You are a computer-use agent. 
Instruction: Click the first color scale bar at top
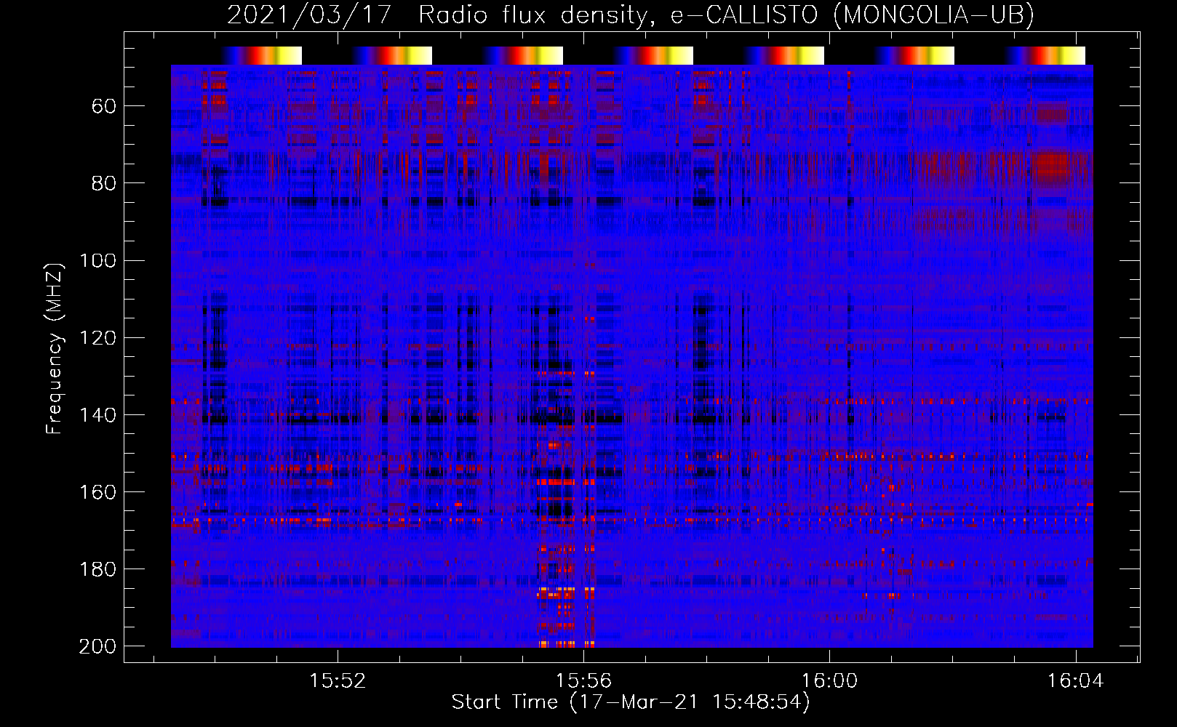click(262, 55)
